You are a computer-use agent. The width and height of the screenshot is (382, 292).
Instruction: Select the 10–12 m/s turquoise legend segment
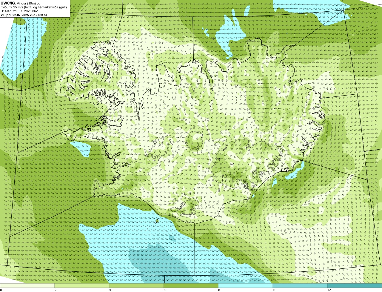click(301, 285)
